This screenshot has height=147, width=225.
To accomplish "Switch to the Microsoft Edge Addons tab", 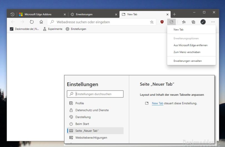I will 42,14.
